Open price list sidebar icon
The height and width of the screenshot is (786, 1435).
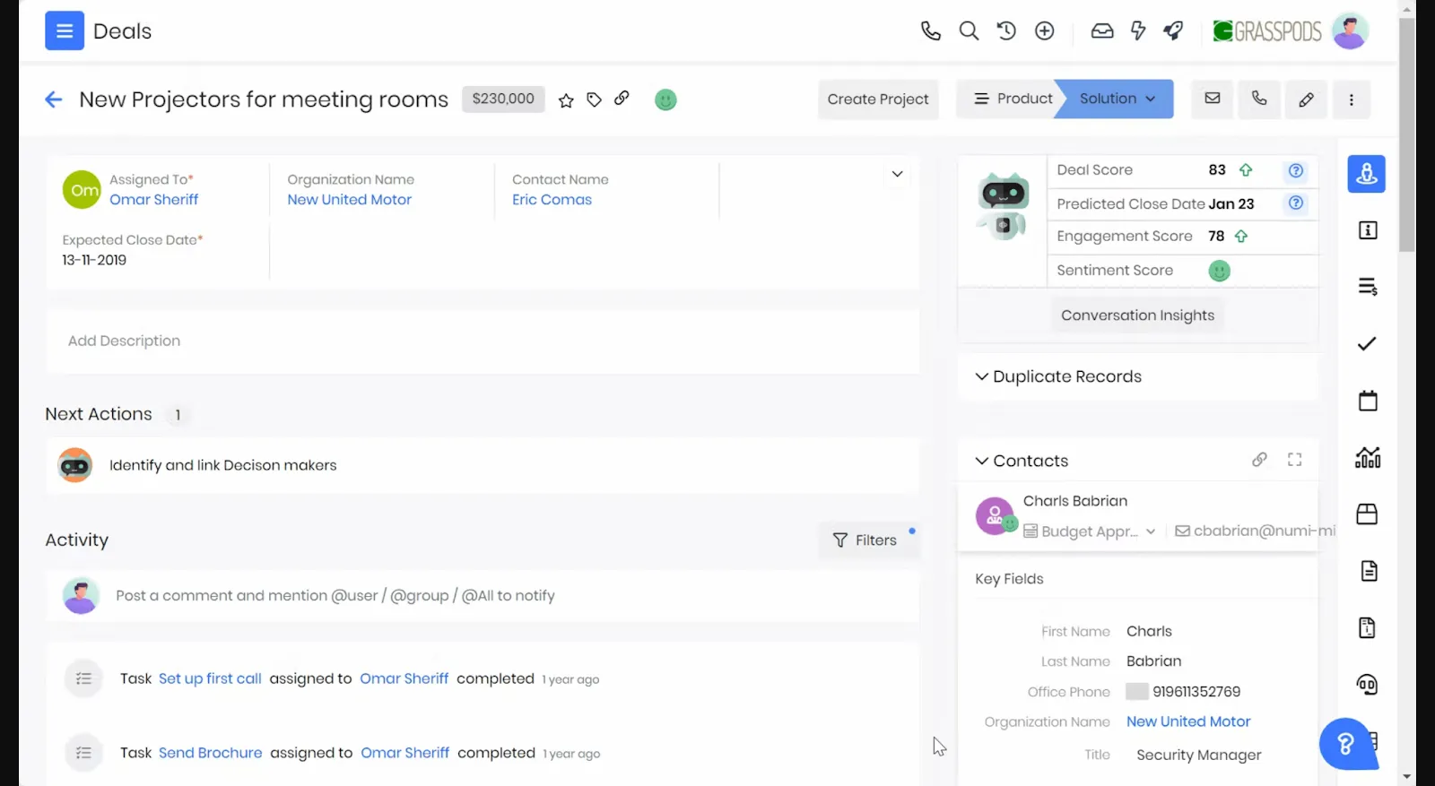coord(1368,288)
